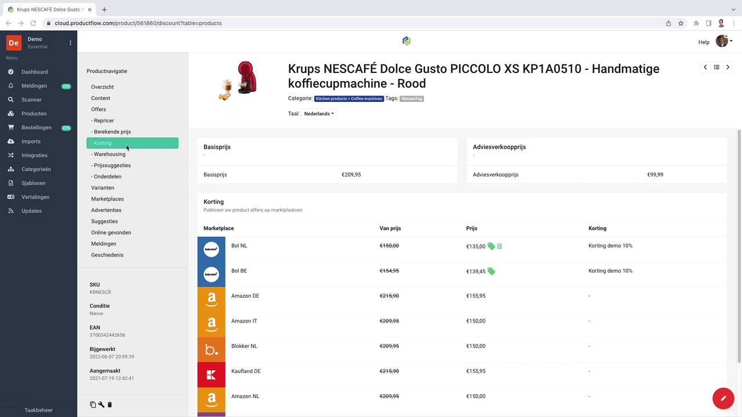Go to Producten in the sidebar
This screenshot has width=742, height=417.
point(34,114)
